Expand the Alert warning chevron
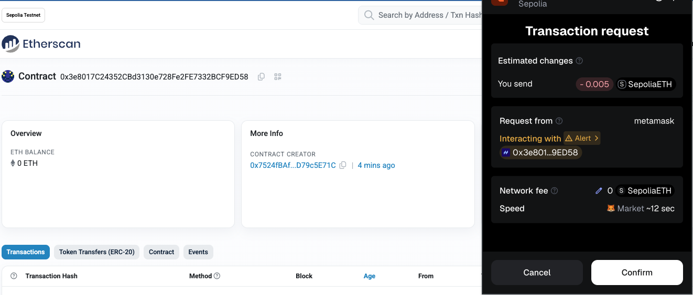The image size is (693, 295). [x=597, y=138]
